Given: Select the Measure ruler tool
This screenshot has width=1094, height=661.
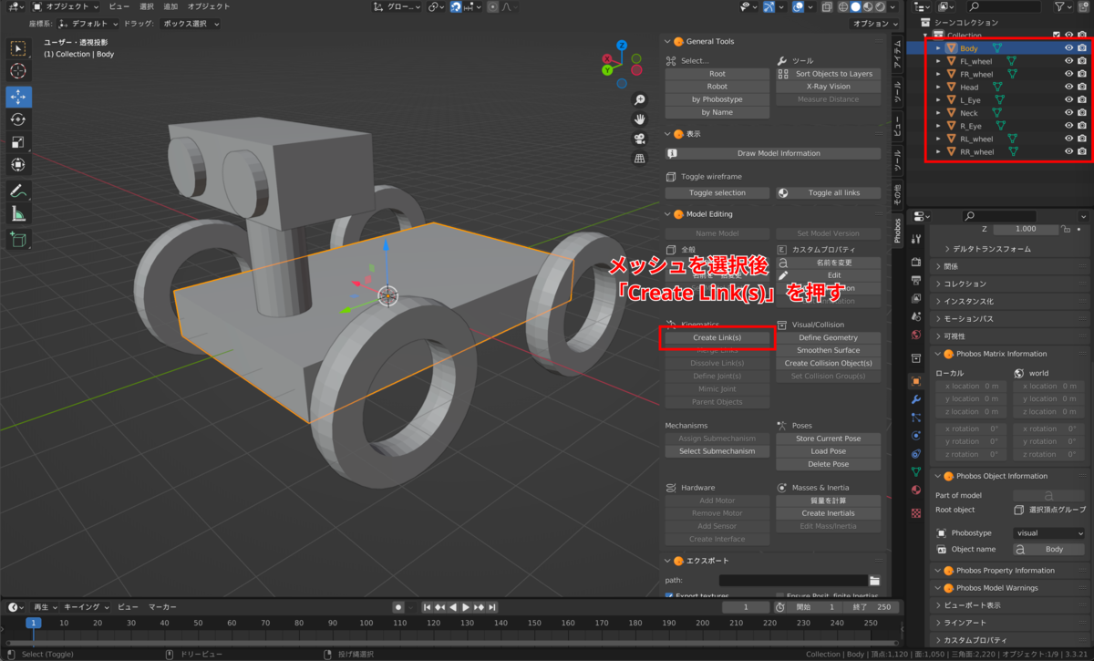Looking at the screenshot, I should coord(18,214).
